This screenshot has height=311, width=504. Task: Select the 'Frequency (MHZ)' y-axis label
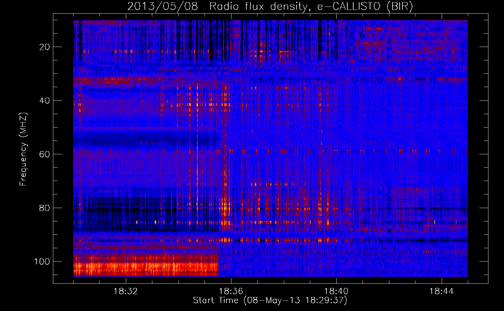(x=23, y=149)
